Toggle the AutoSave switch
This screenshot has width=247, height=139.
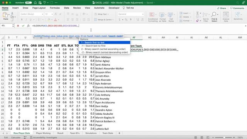click(28, 3)
